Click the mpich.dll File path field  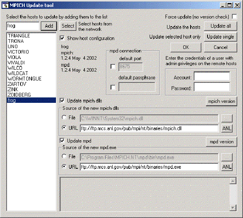pos(149,119)
